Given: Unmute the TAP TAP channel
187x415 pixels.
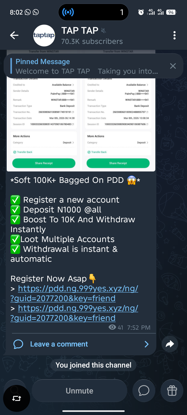Looking at the screenshot, I should tap(79, 391).
